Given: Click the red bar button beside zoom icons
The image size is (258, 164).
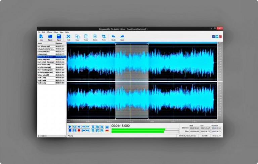Looking at the screenshot, I should coord(107,131).
